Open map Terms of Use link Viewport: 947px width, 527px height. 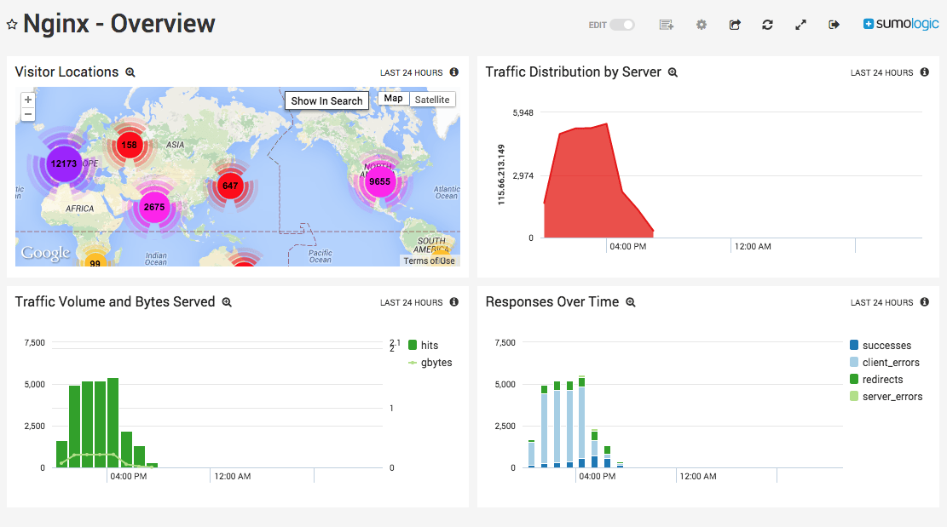(429, 261)
